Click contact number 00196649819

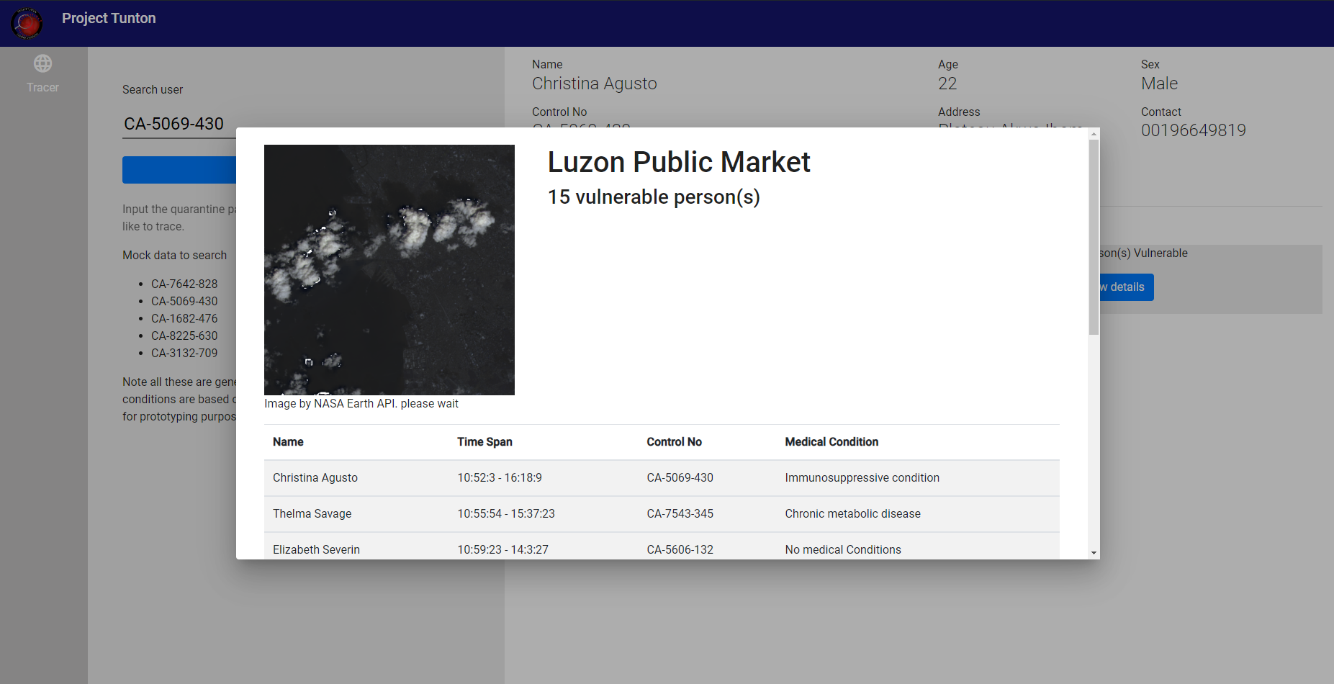(x=1193, y=130)
